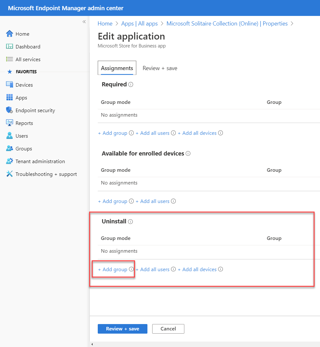Viewport: 320px width, 347px height.
Task: Collapse the sidebar with double chevron
Action: click(x=84, y=22)
